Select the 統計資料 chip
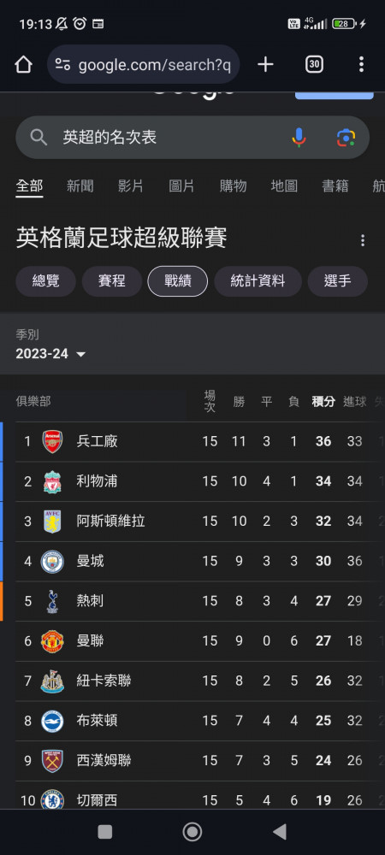 pyautogui.click(x=258, y=281)
